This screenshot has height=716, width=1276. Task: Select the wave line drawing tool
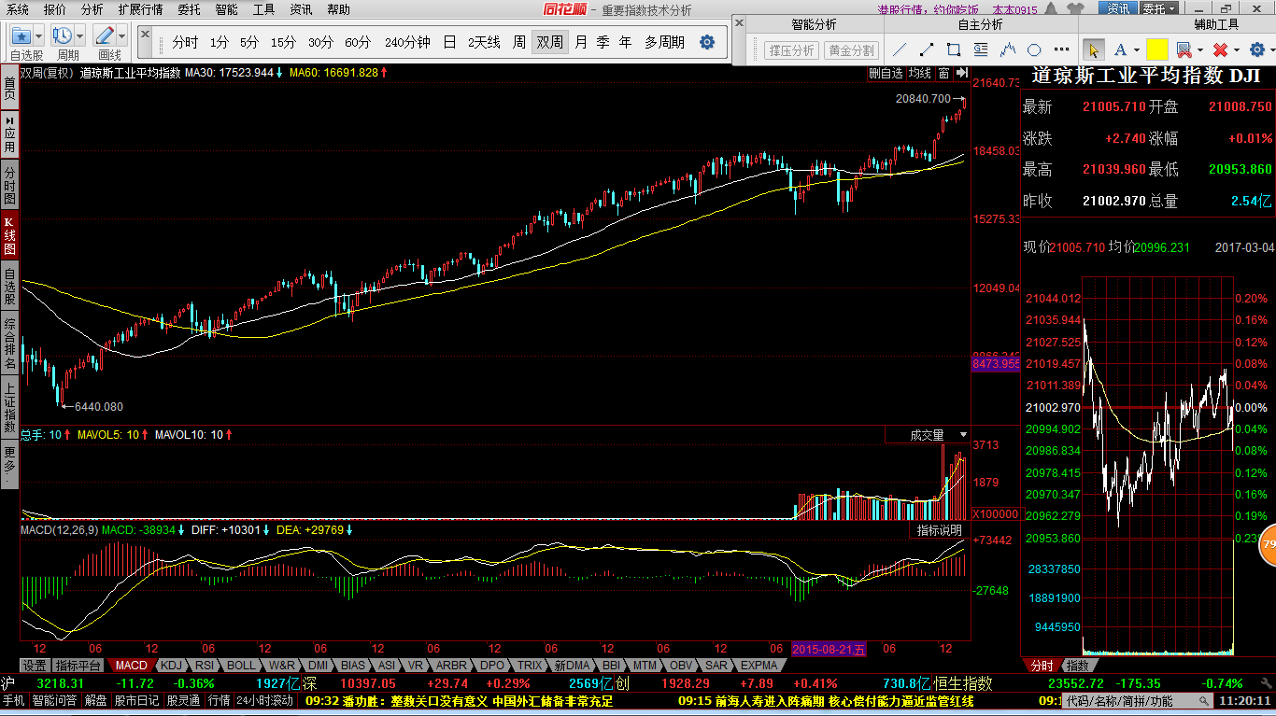pyautogui.click(x=1008, y=49)
